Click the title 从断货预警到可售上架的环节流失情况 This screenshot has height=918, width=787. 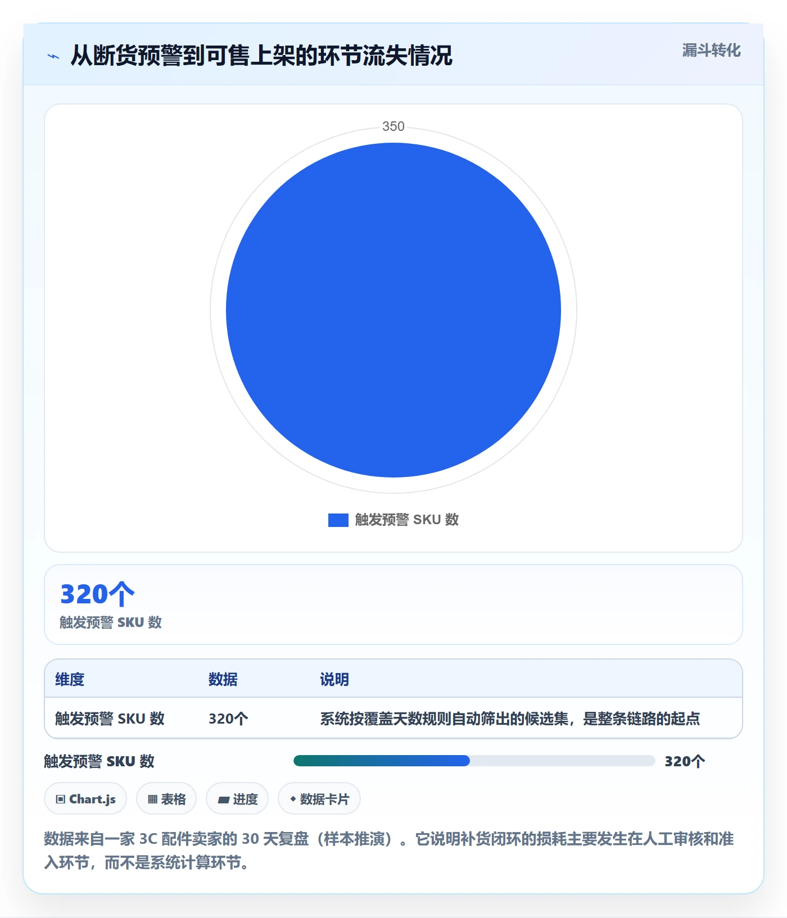(x=261, y=56)
